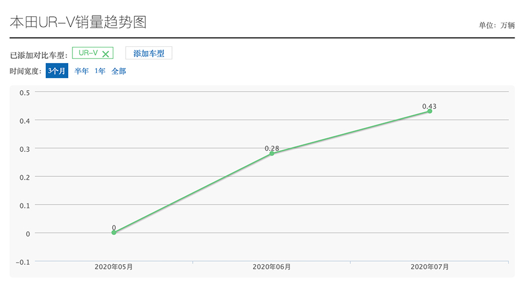521x289 pixels.
Task: Click the 已添加对比车型 label
Action: (x=39, y=55)
